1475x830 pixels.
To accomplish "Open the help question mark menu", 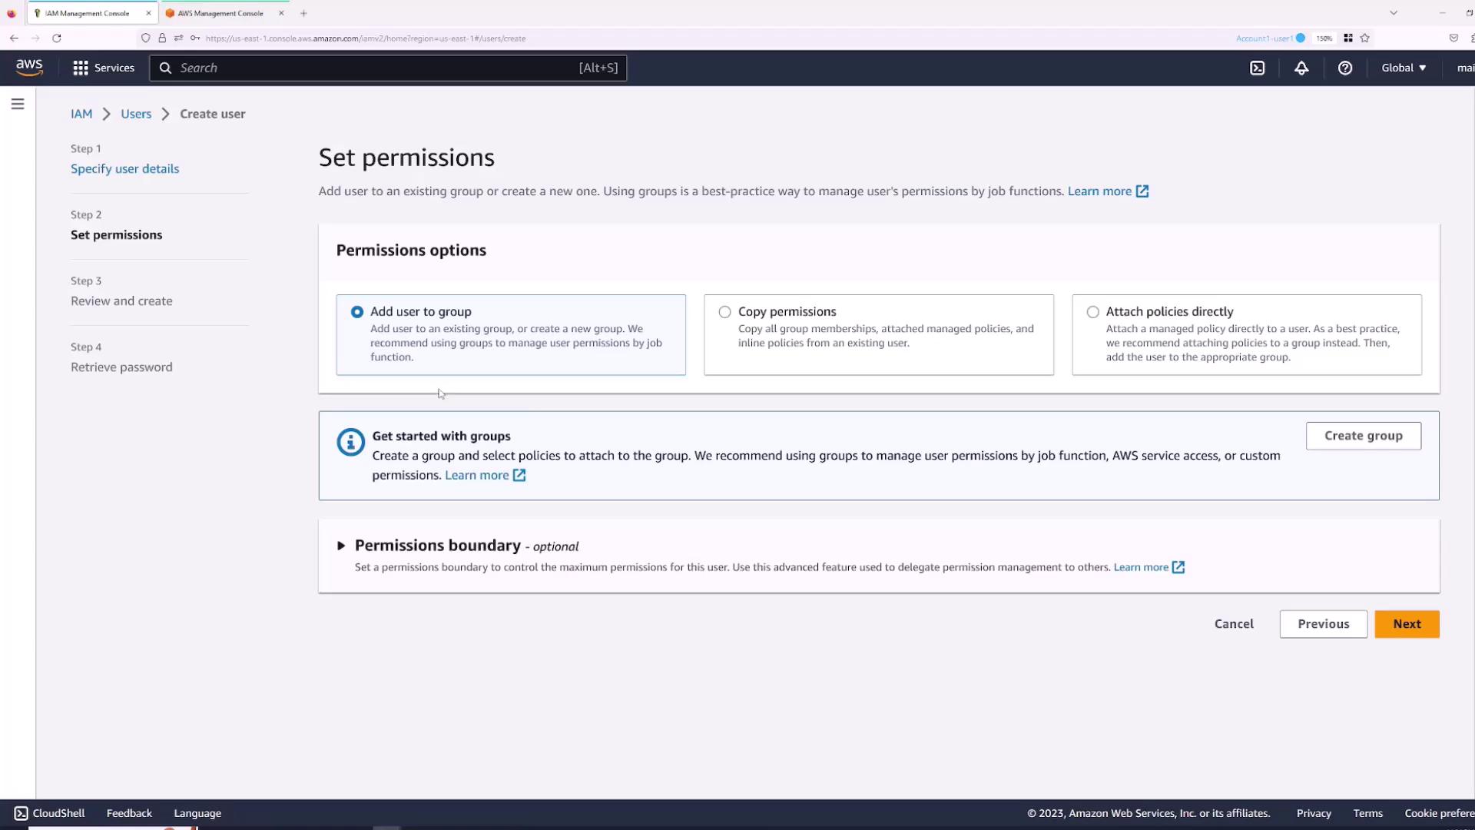I will [x=1345, y=68].
